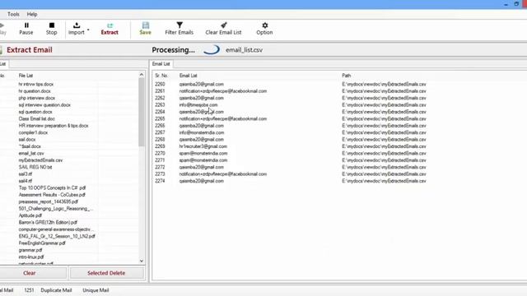Stop the extraction process

click(x=51, y=29)
